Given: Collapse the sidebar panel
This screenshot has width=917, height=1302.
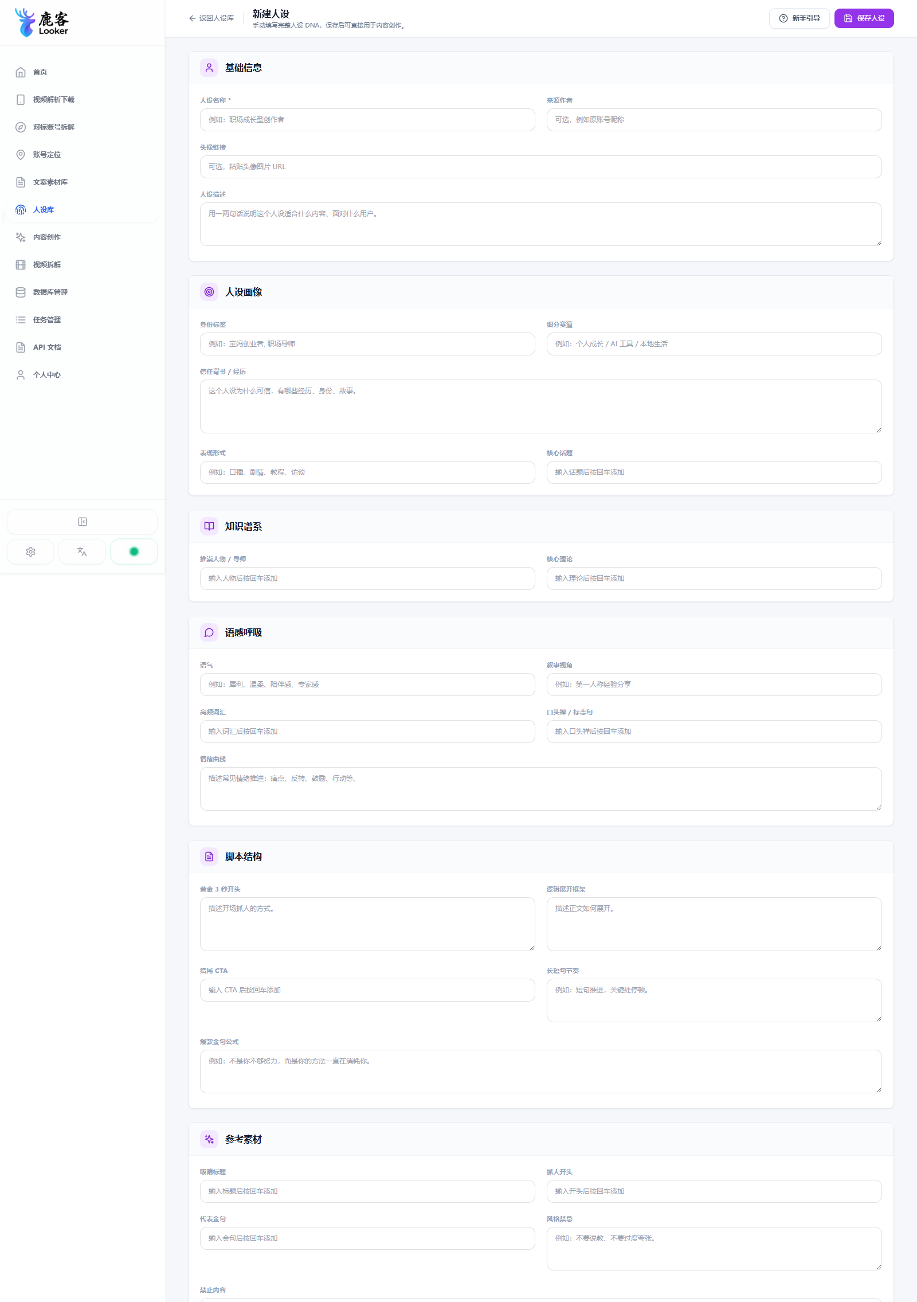Looking at the screenshot, I should [82, 522].
